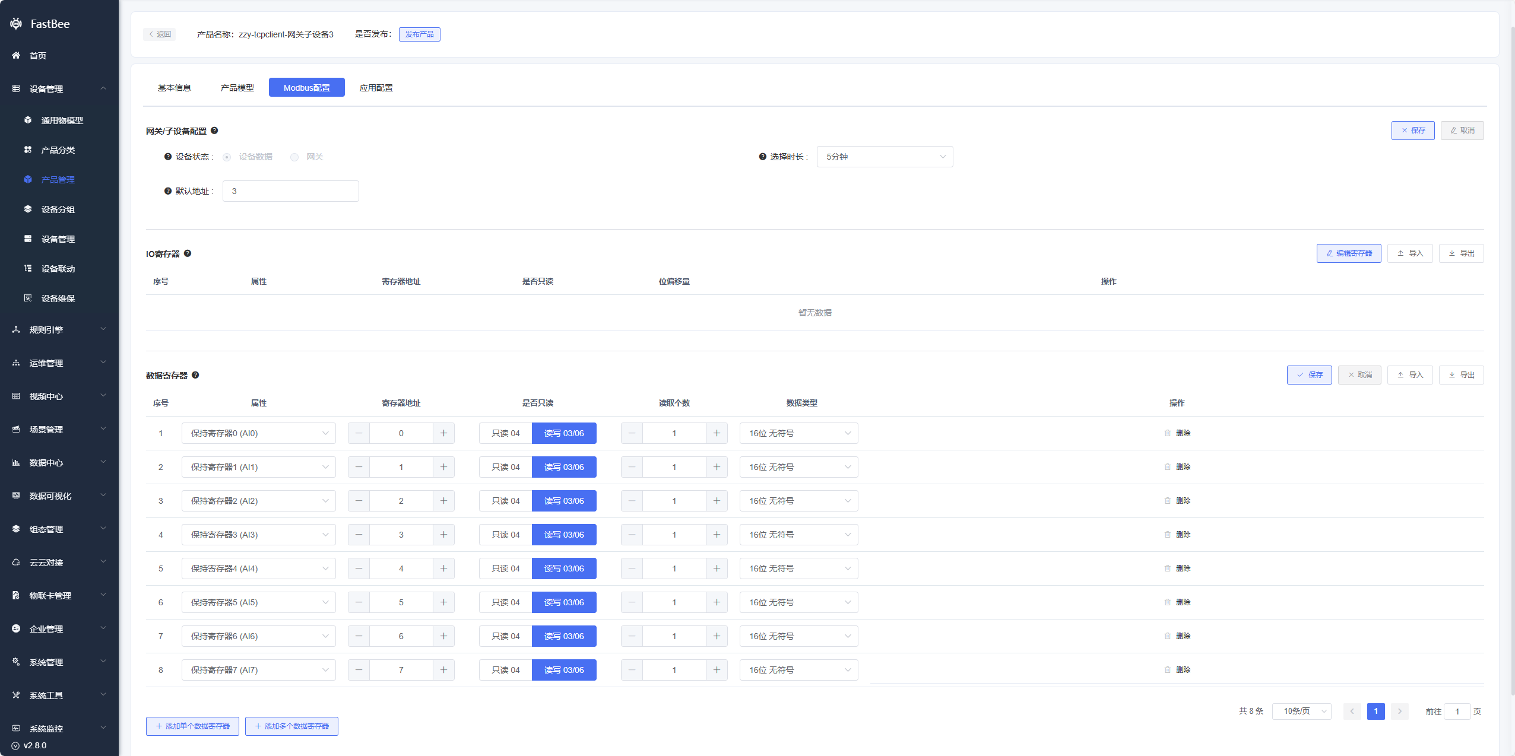This screenshot has width=1515, height=756.
Task: Click the help icon next to 数据寄存器
Action: [195, 375]
